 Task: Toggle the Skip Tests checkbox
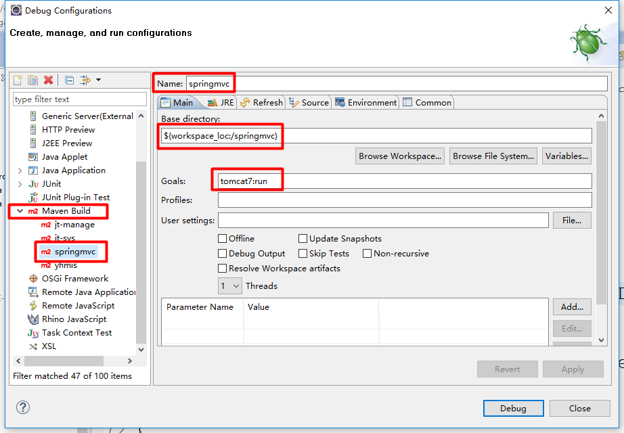pos(303,254)
